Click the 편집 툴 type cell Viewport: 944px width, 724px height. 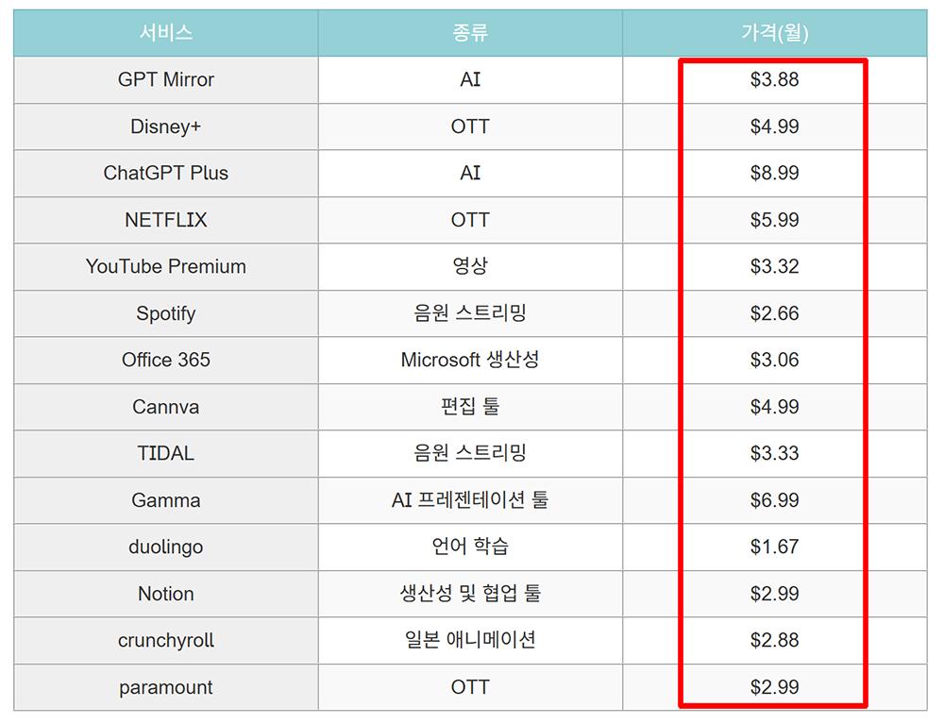(x=470, y=407)
